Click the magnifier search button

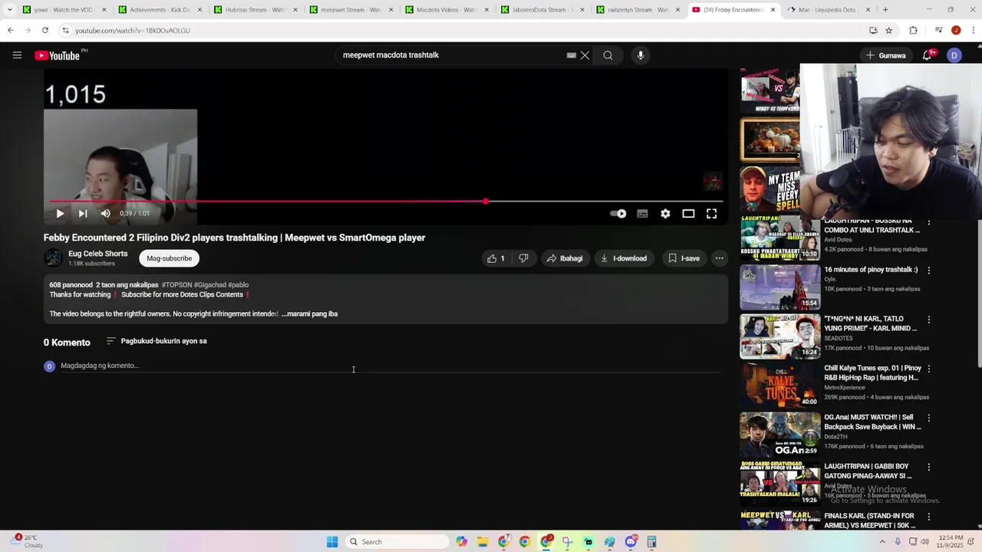pos(608,55)
